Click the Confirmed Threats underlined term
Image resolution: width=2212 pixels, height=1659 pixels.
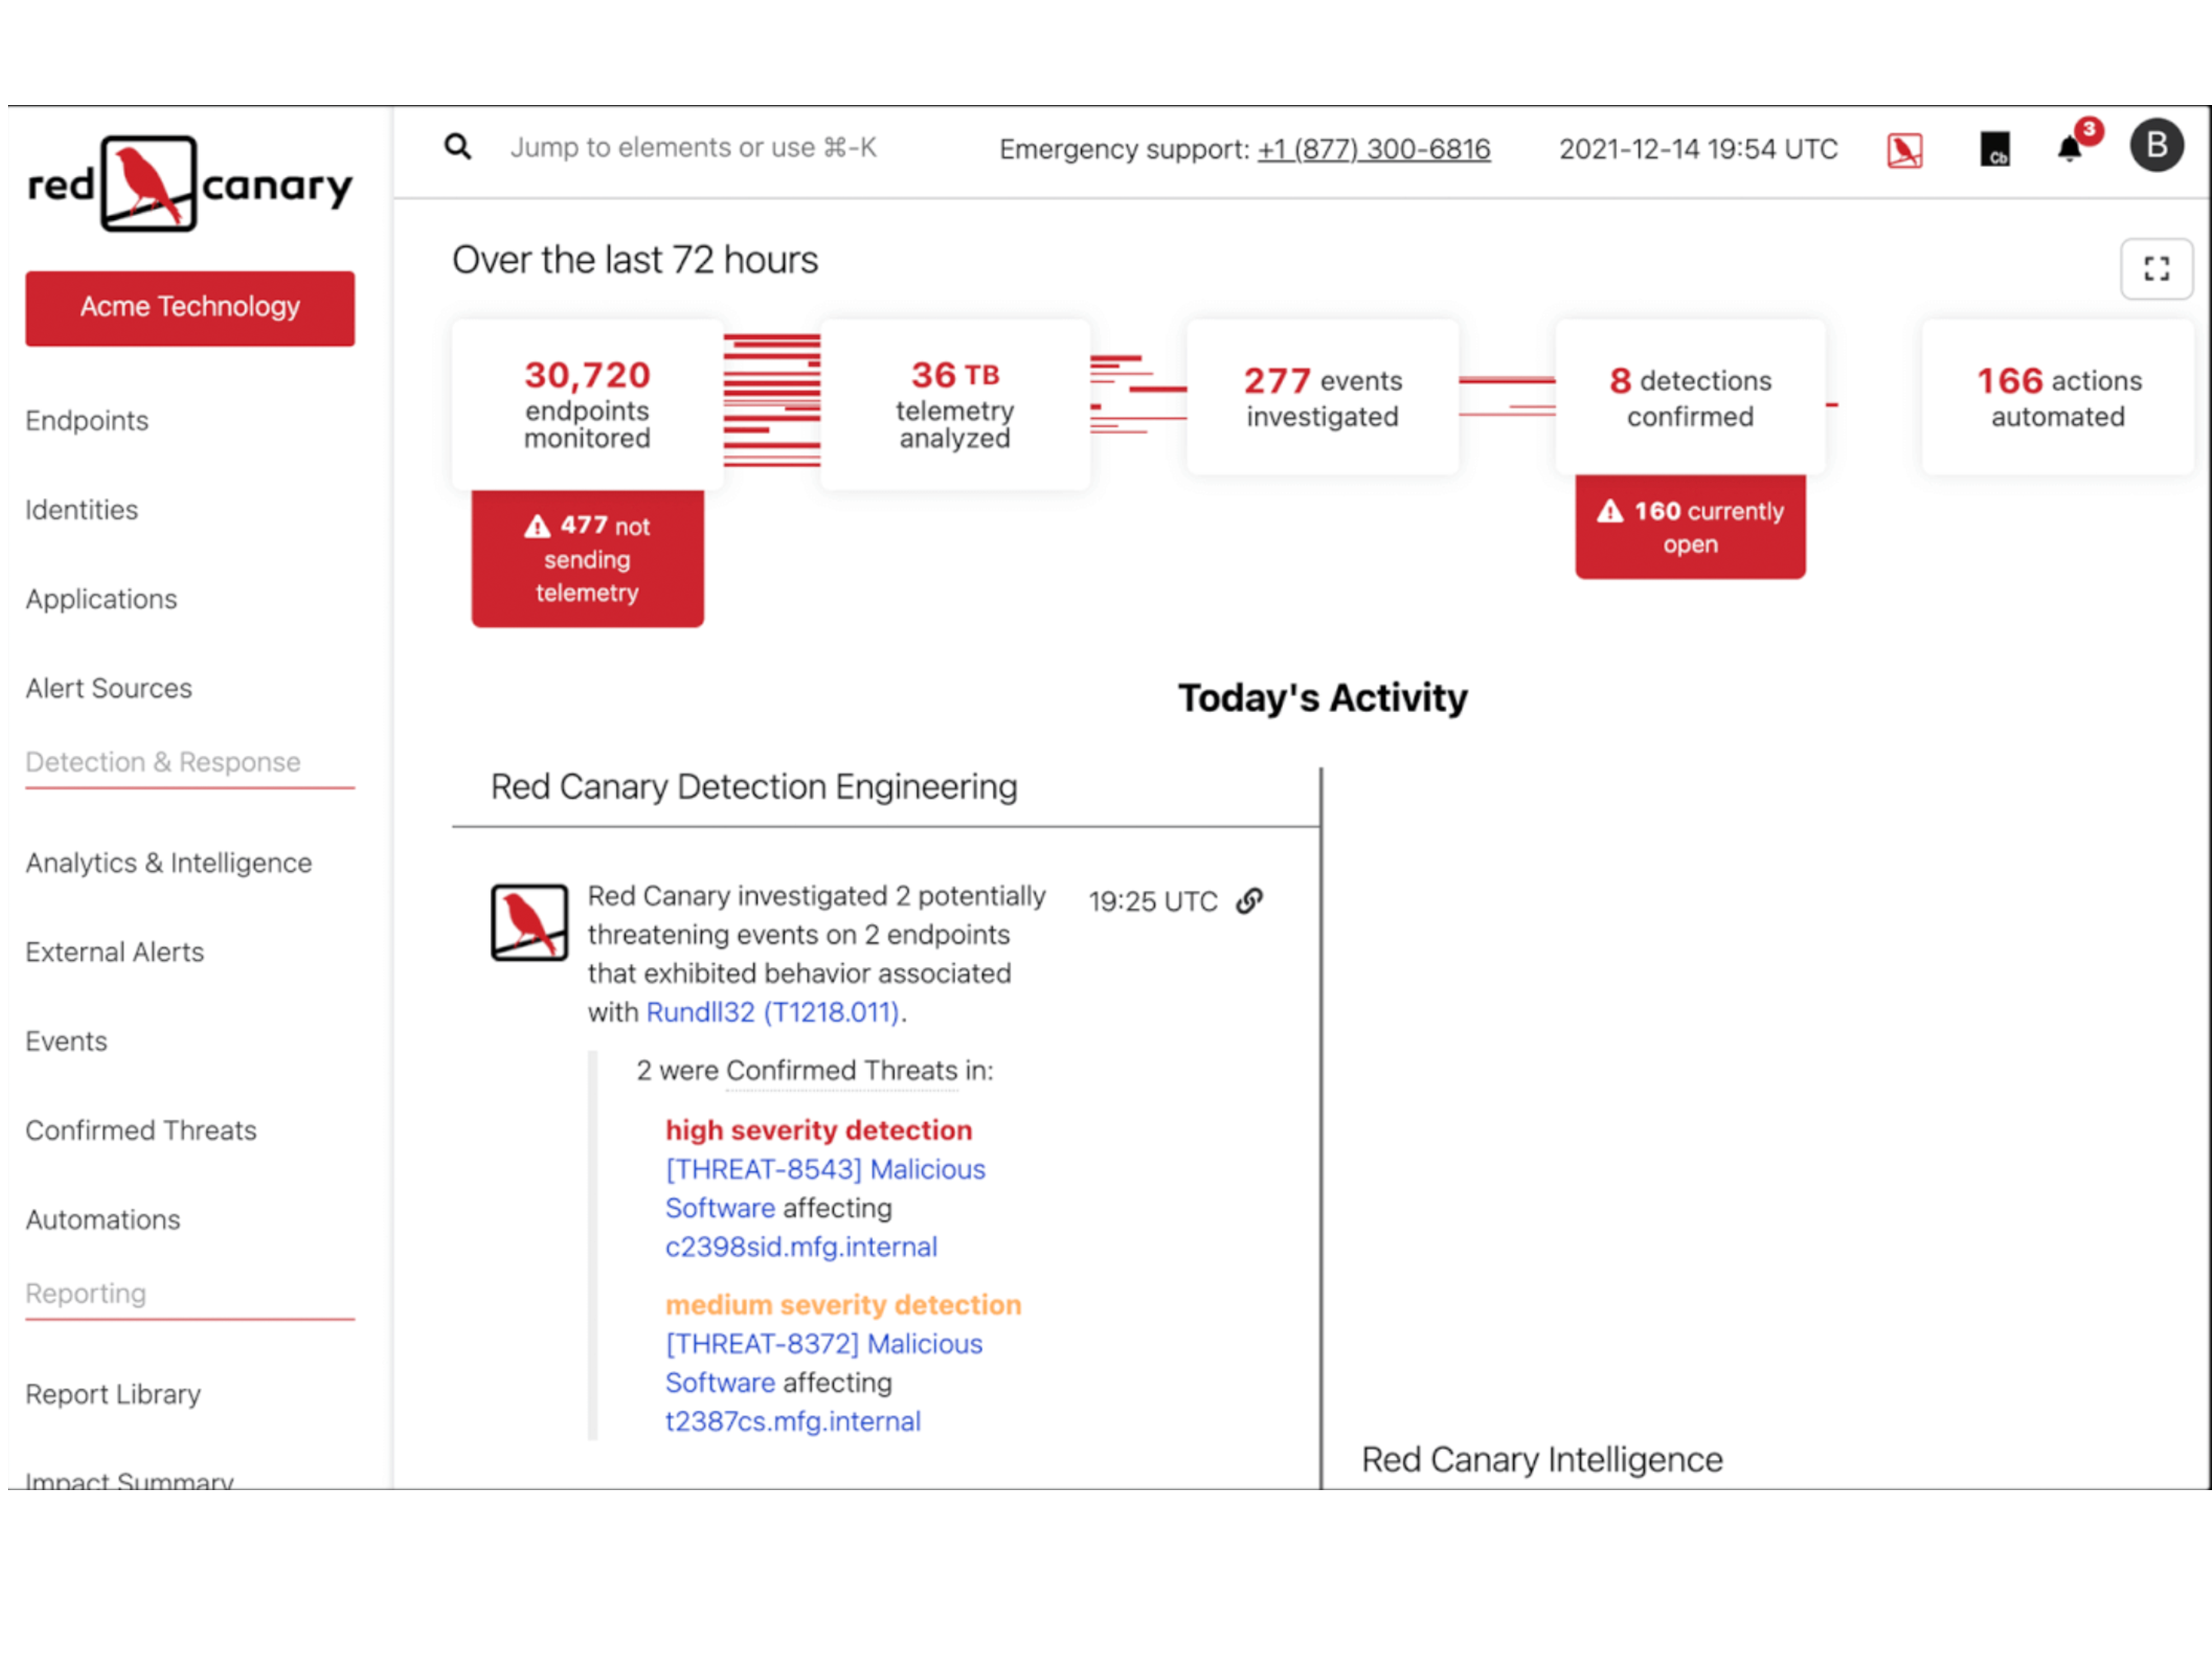coord(842,1071)
